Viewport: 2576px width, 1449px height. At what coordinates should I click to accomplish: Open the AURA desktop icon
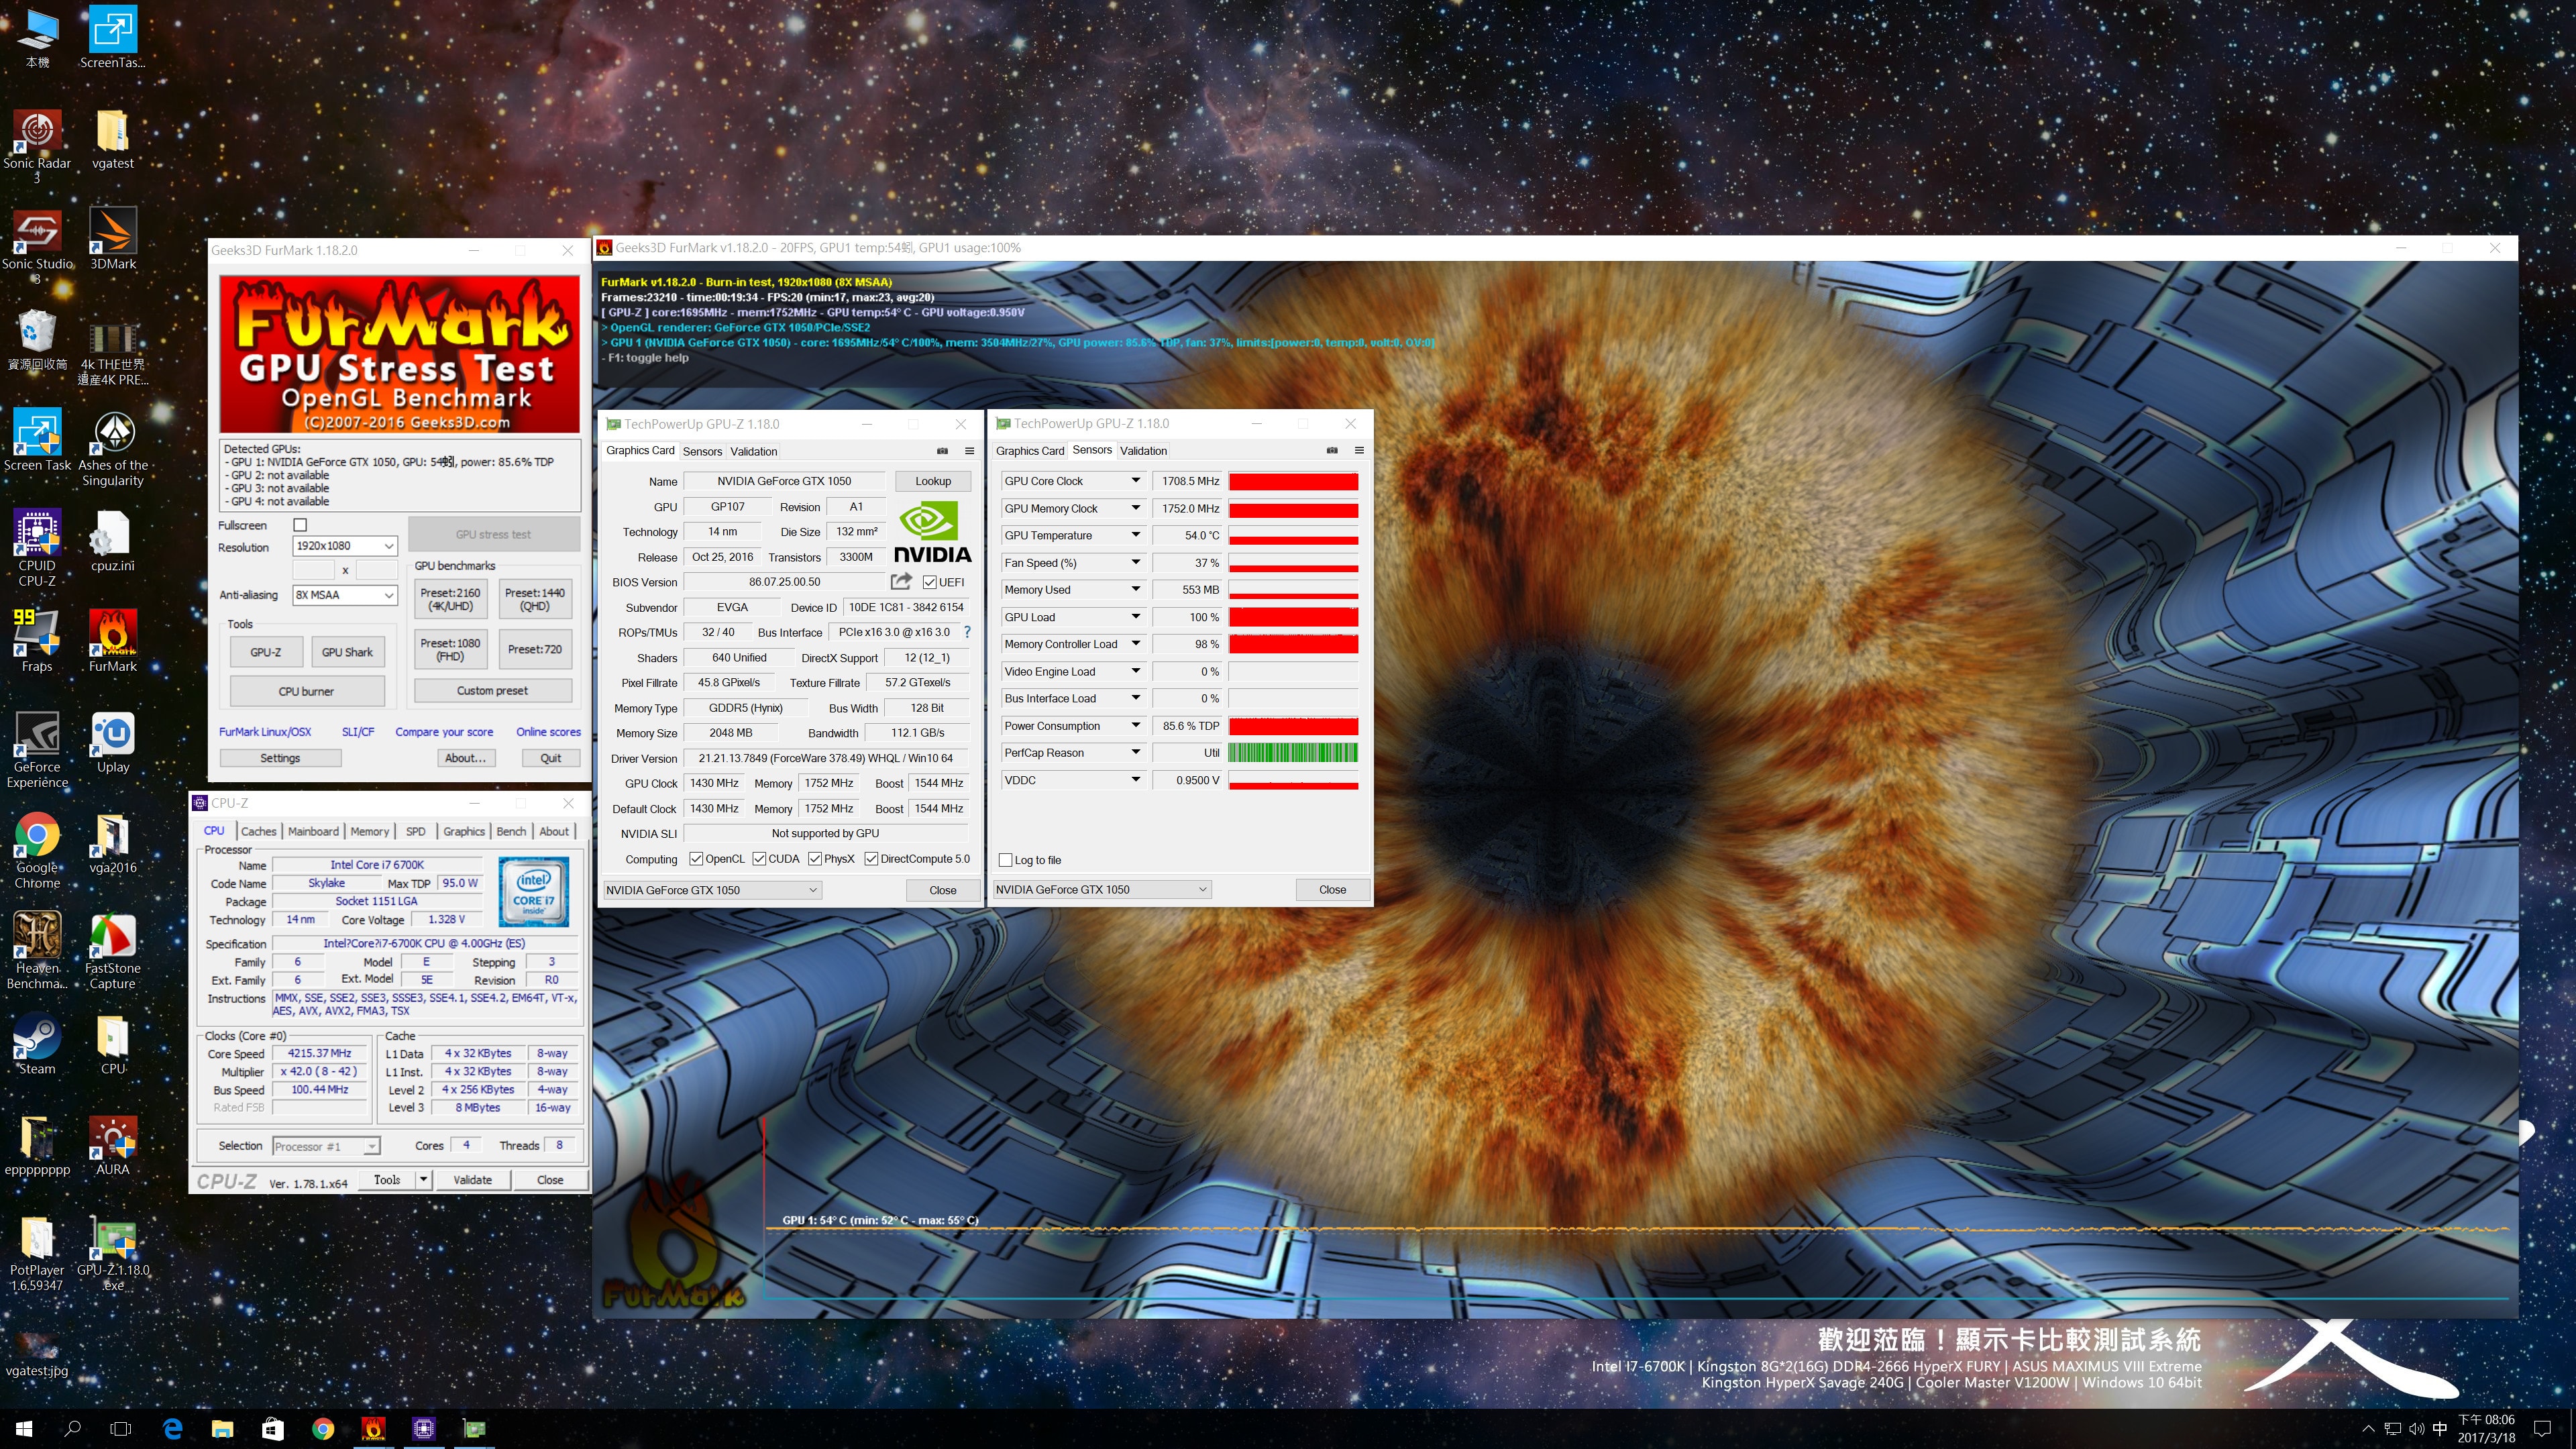pos(113,1145)
